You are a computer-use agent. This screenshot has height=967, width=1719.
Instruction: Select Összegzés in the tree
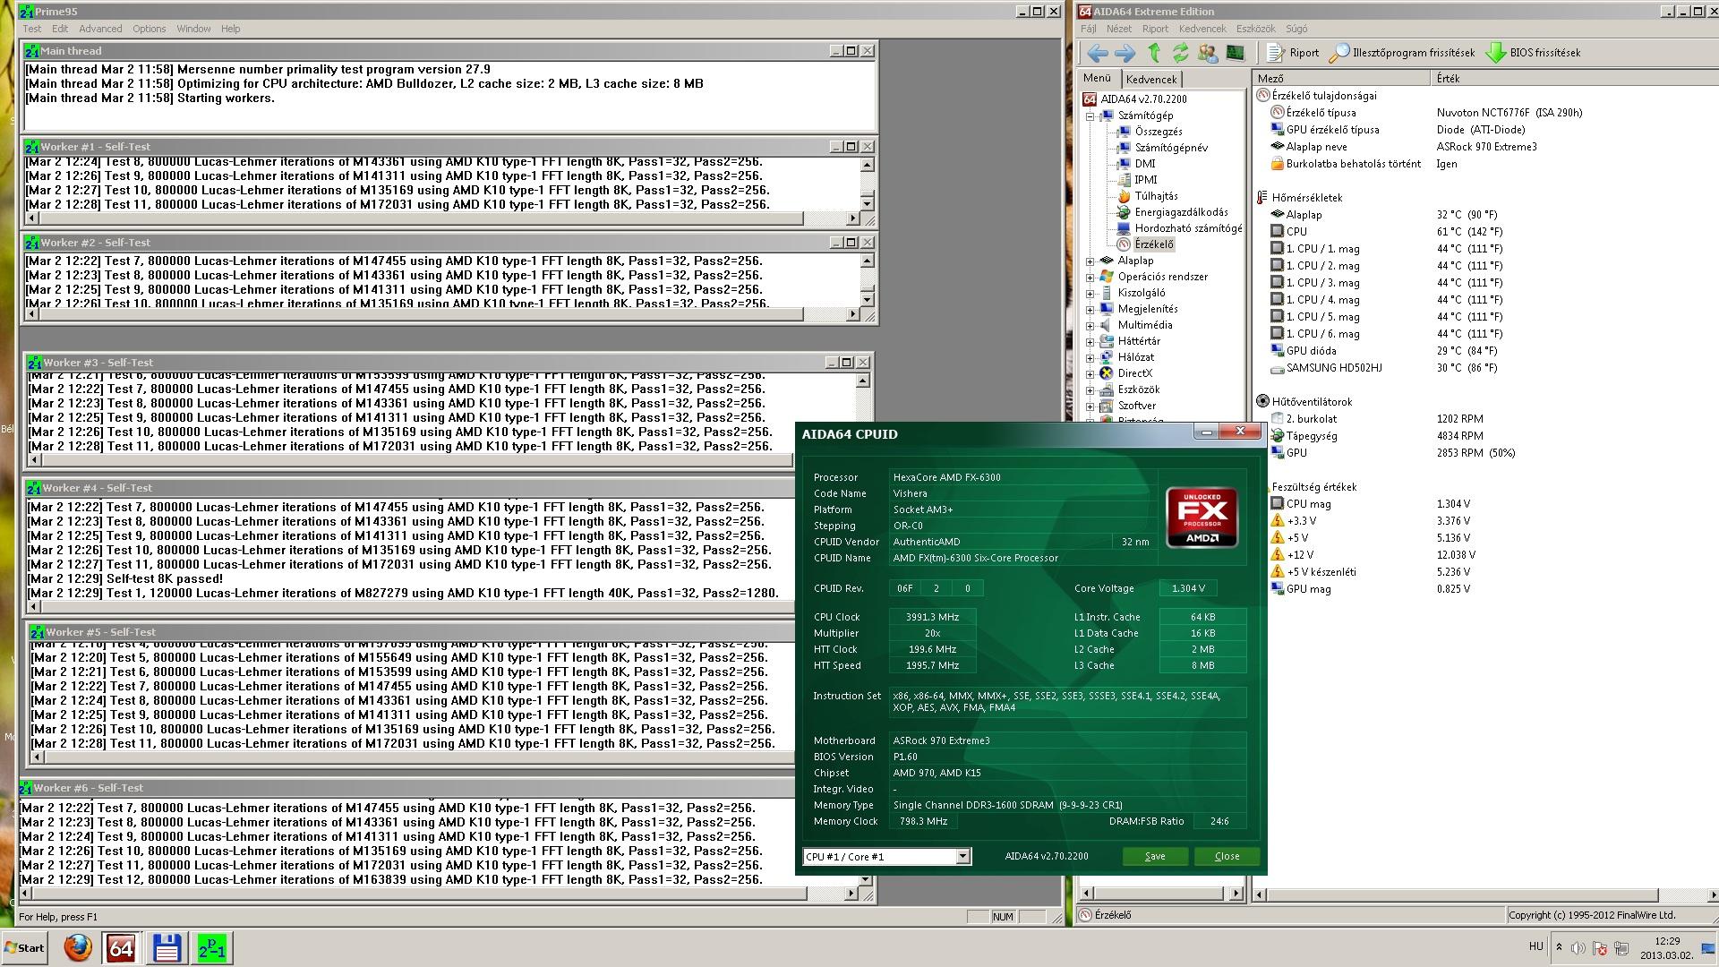[1159, 132]
